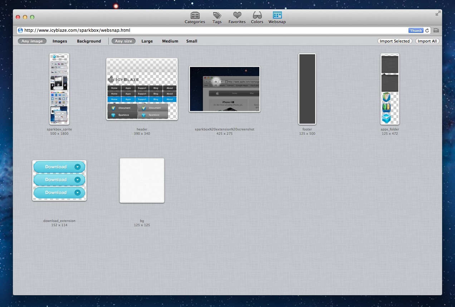Viewport: 455px width, 307px height.
Task: Select the header image thumbnail
Action: coord(142,89)
